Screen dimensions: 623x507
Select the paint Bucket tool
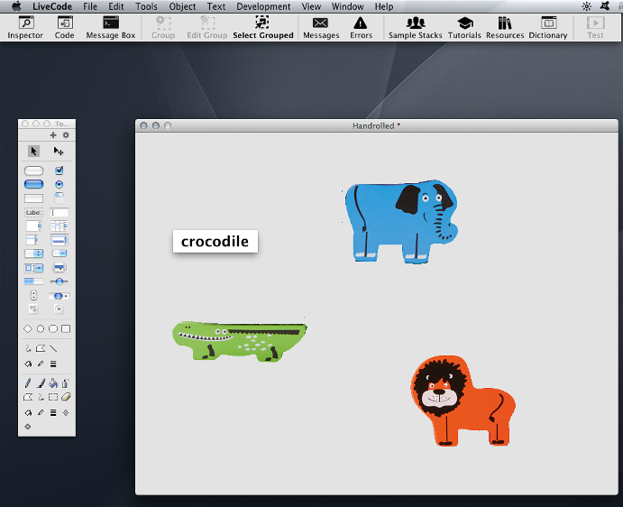[x=53, y=383]
